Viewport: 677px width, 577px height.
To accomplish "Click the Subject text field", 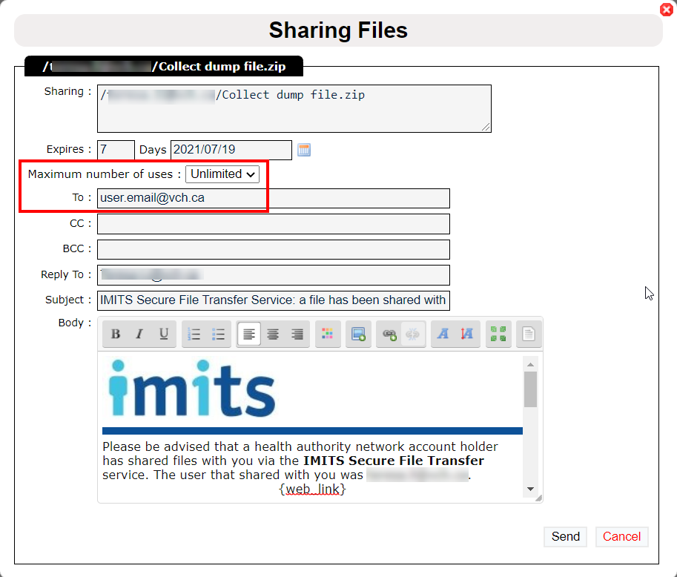I will 274,300.
